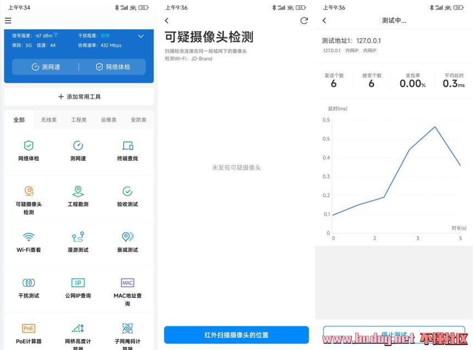Open the 验收测试 tool icon
The width and height of the screenshot is (473, 350).
point(128,192)
